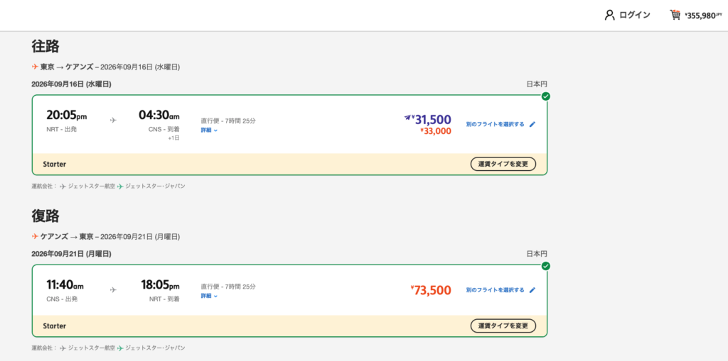728x361 pixels.
Task: Click the member price plane icon beside ¥31,500
Action: (x=407, y=118)
